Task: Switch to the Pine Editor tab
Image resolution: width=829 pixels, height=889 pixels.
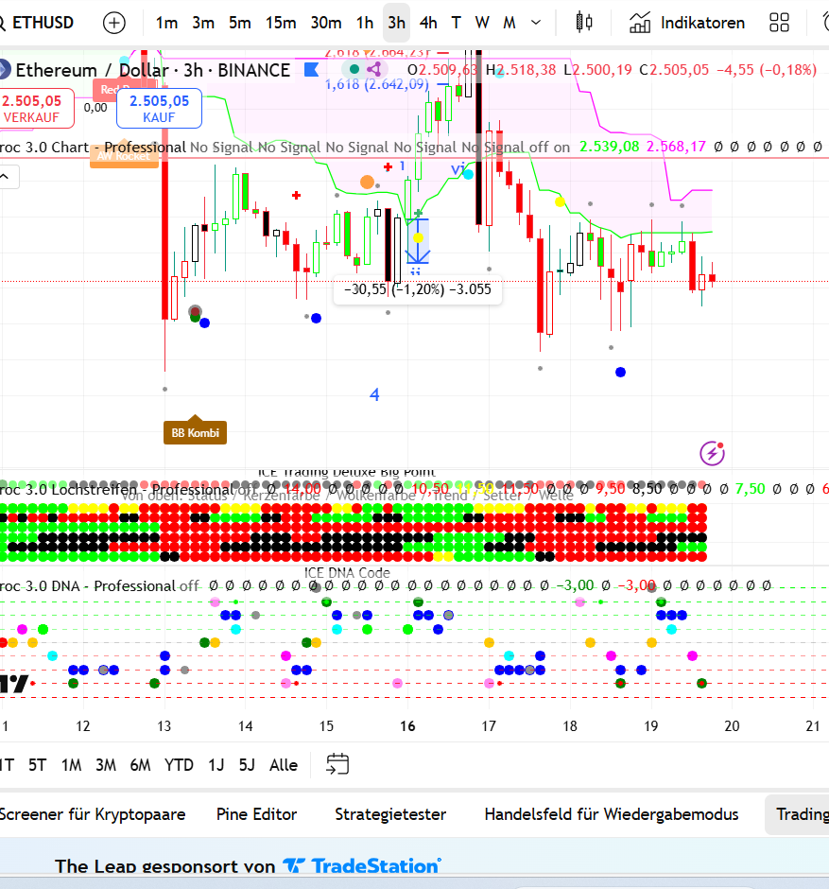Action: click(256, 814)
